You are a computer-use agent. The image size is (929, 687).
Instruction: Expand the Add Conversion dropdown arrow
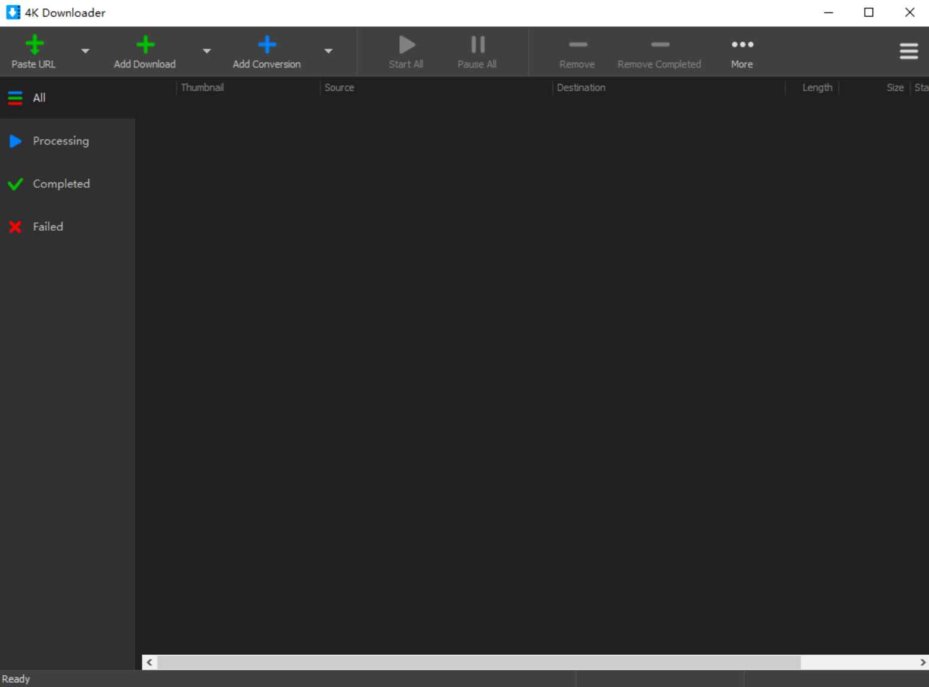328,51
